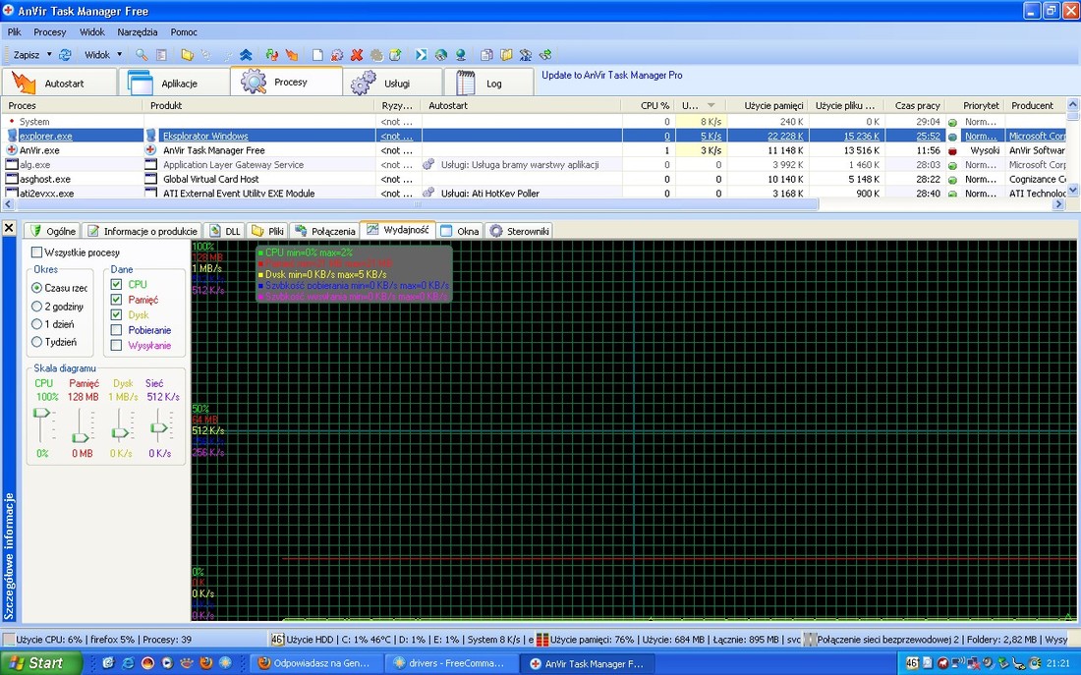The width and height of the screenshot is (1081, 675).
Task: Click the AnVir tray icon showing 46
Action: click(912, 663)
